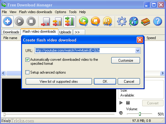Select the medium traffic mode icon with yellow bar
The height and width of the screenshot is (124, 166).
pos(57,22)
